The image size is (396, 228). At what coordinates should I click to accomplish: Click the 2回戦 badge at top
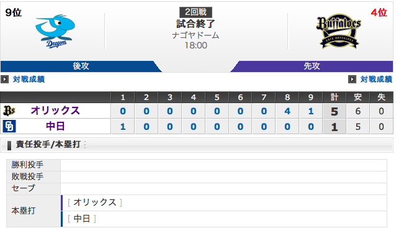pyautogui.click(x=196, y=12)
